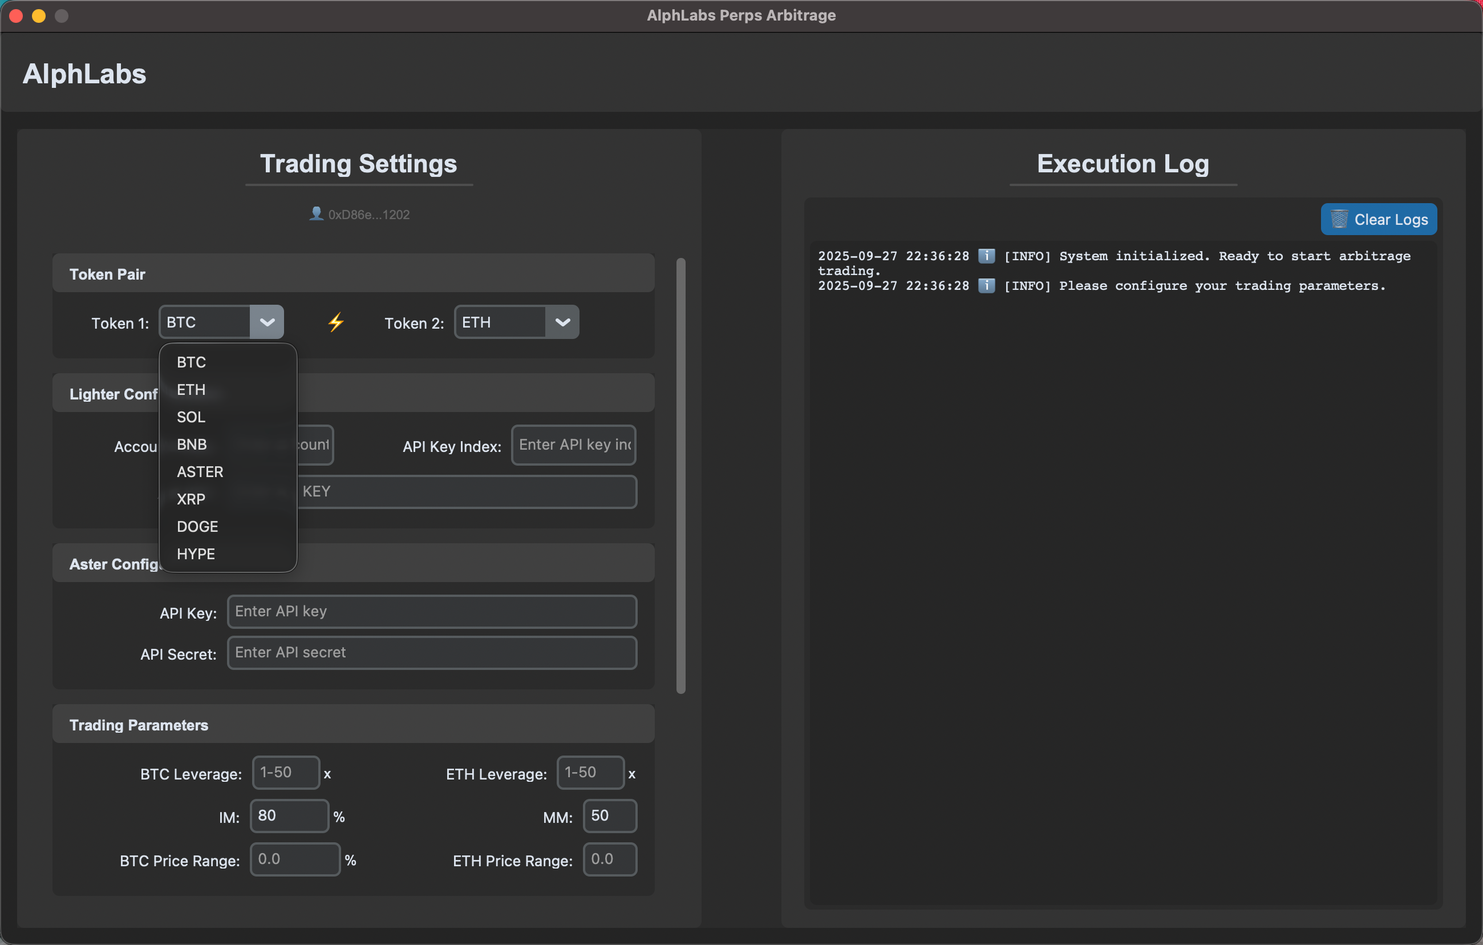Click the 0xD86e...1202 wallet address

click(x=368, y=215)
